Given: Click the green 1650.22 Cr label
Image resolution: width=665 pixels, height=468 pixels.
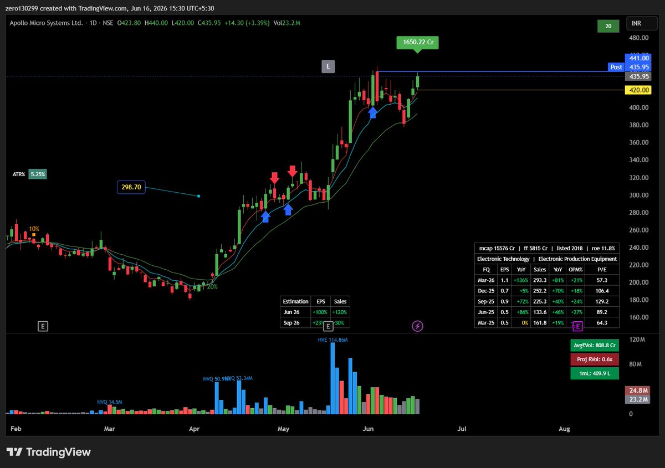Looking at the screenshot, I should point(417,43).
